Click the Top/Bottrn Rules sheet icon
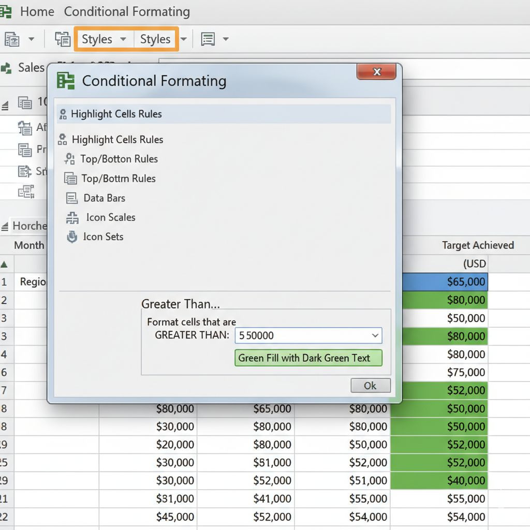Image resolution: width=530 pixels, height=530 pixels. (x=70, y=179)
